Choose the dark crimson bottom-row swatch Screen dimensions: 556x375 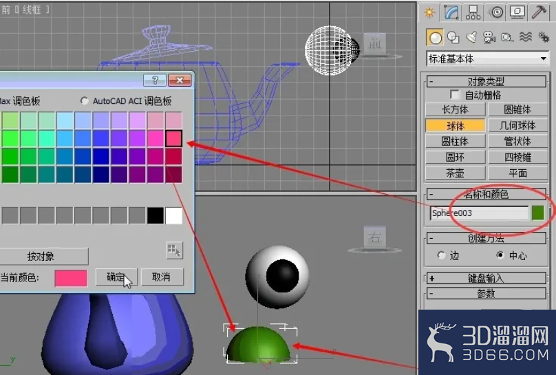173,174
